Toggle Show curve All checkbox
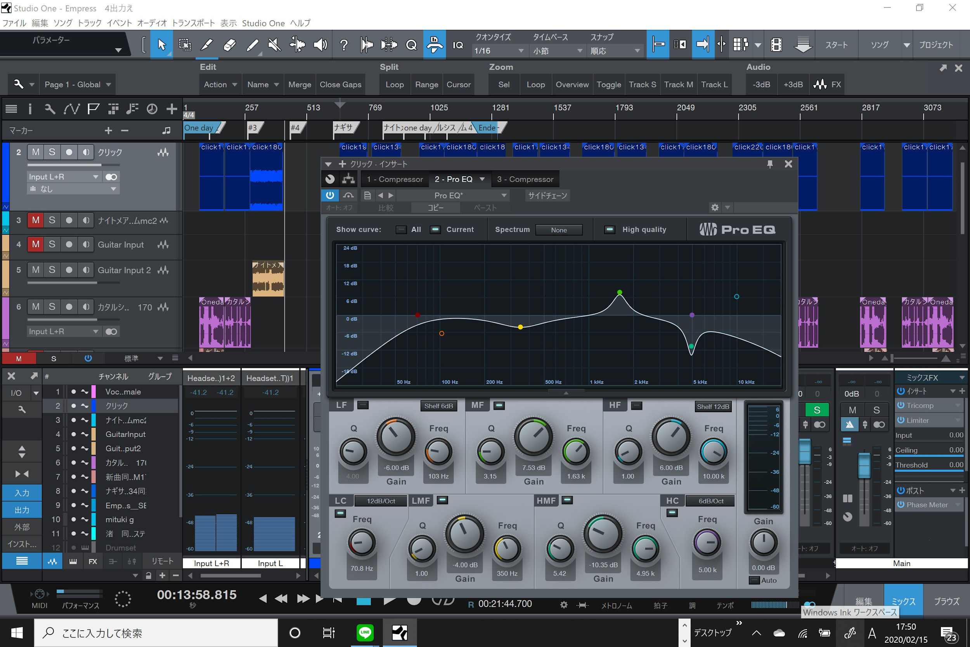The width and height of the screenshot is (970, 647). pos(401,229)
